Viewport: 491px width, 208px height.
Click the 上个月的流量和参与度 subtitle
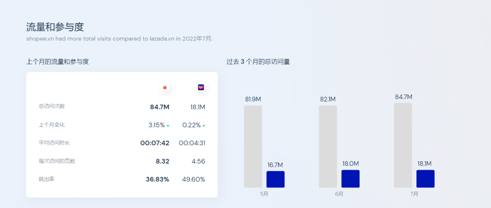tap(58, 62)
